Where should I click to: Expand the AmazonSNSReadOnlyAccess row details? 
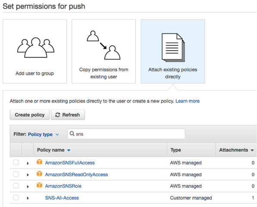click(x=28, y=175)
